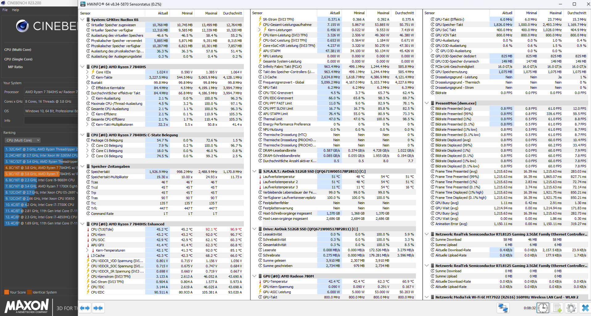The height and width of the screenshot is (316, 591).
Task: Collapse the PresentMon [dwm.exe] group
Action: tap(427, 103)
